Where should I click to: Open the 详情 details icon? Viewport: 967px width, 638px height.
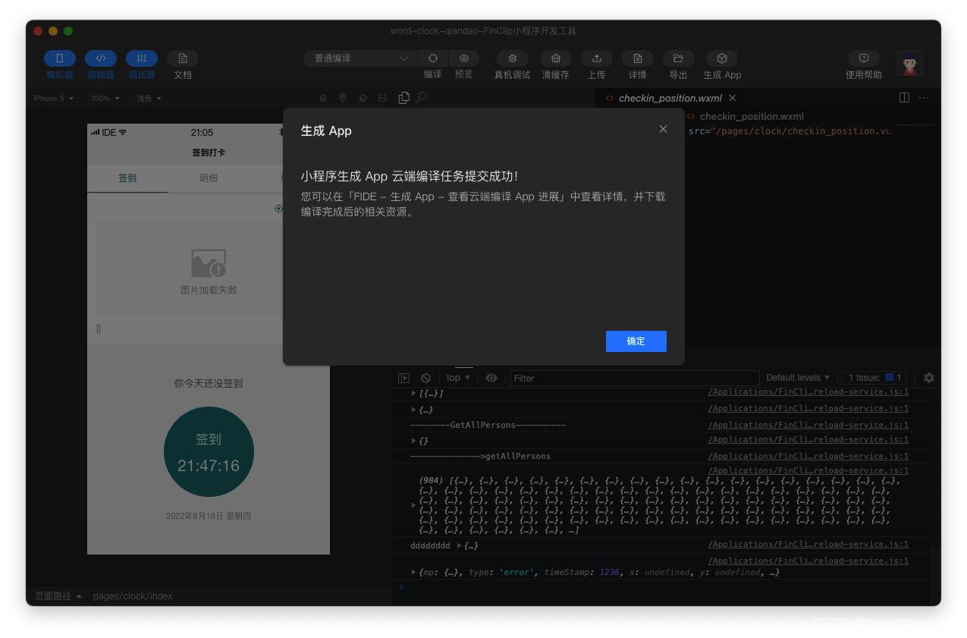pos(637,58)
